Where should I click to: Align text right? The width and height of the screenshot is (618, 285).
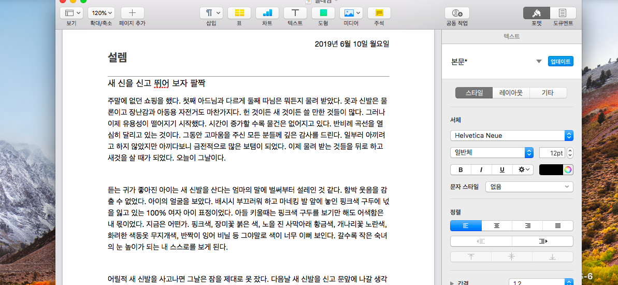pyautogui.click(x=527, y=226)
